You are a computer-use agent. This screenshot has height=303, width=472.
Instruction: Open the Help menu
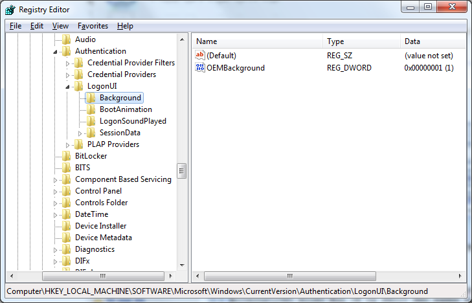(x=125, y=26)
